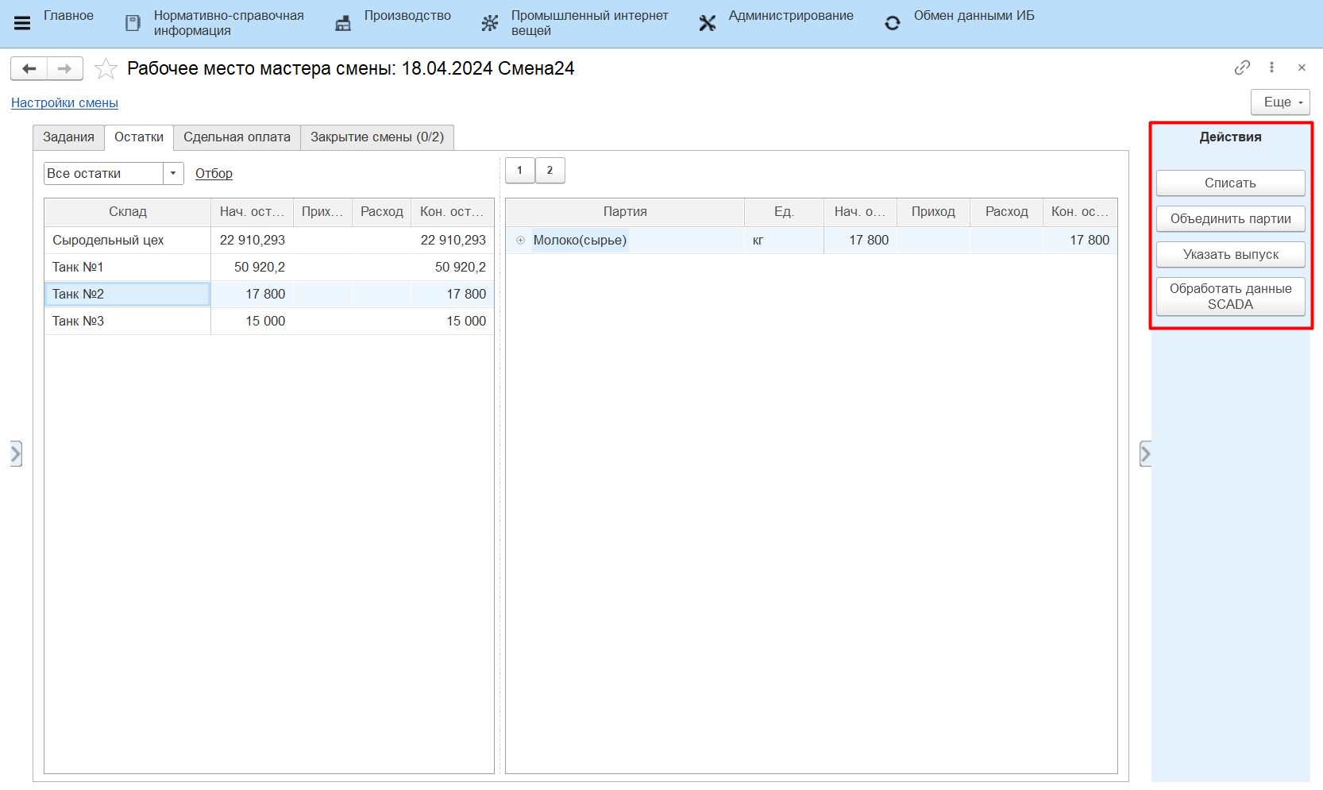Click the Списать button

(1230, 183)
